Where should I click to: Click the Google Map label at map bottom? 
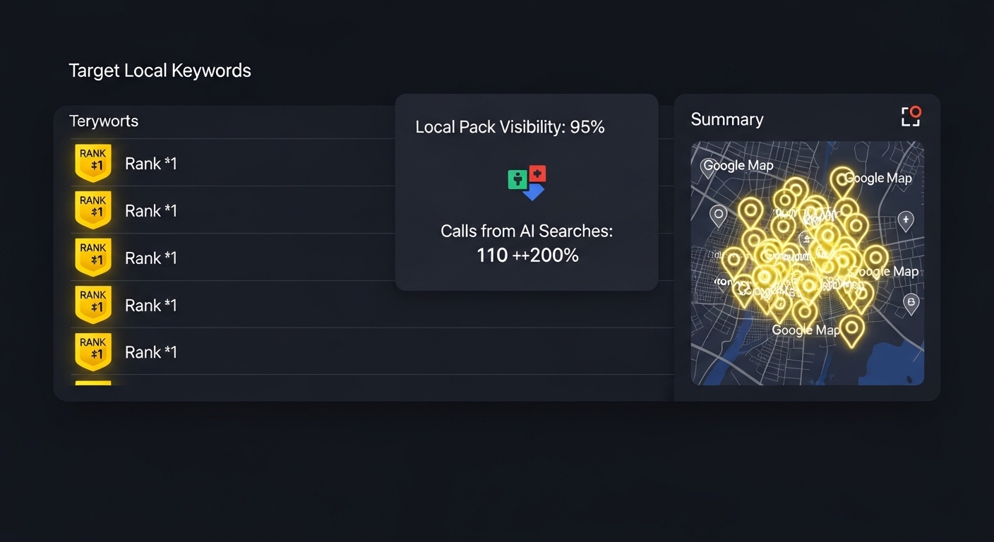click(806, 330)
